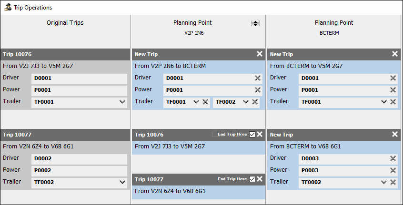
Task: Remove Trip 10077 from V2P 2N6 planning point
Action: click(260, 179)
